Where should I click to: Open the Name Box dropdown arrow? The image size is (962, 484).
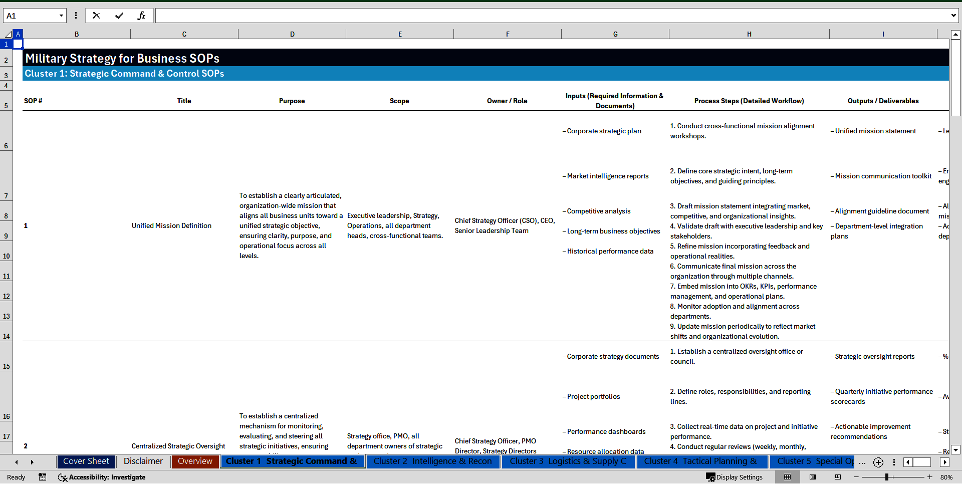click(x=61, y=15)
